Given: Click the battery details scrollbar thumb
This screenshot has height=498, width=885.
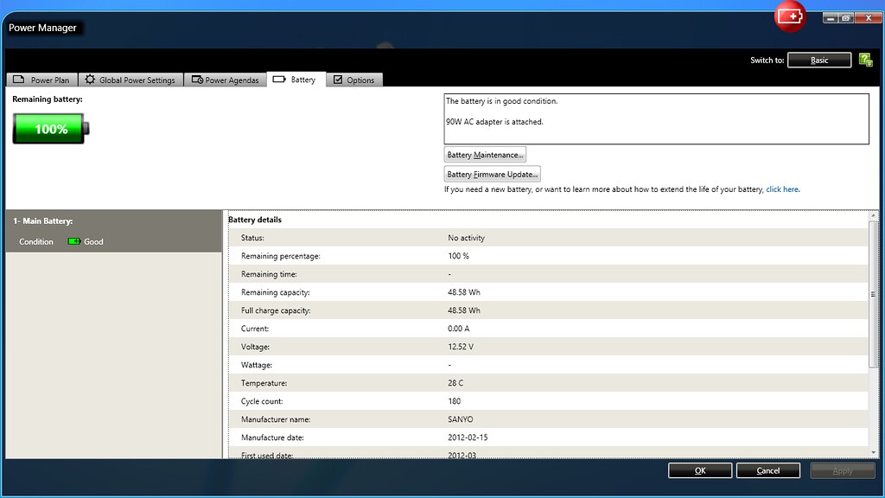Looking at the screenshot, I should pos(873,294).
